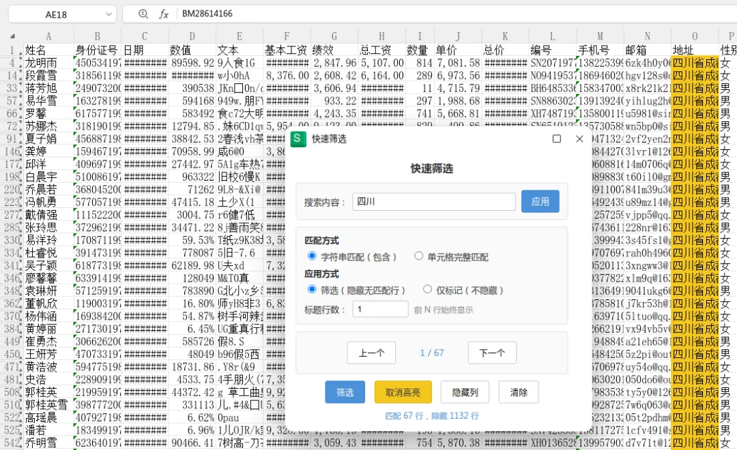Click the select-all corner triangle of the sheet
Screen dimensions: 737x450
12,36
